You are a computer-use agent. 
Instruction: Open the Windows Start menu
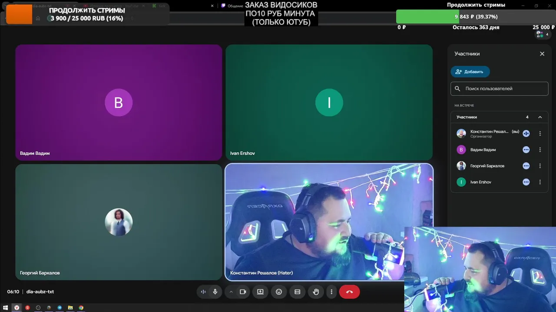pyautogui.click(x=6, y=308)
